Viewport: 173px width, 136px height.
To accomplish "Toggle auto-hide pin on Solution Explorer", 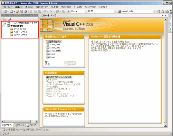I will coord(33,15).
